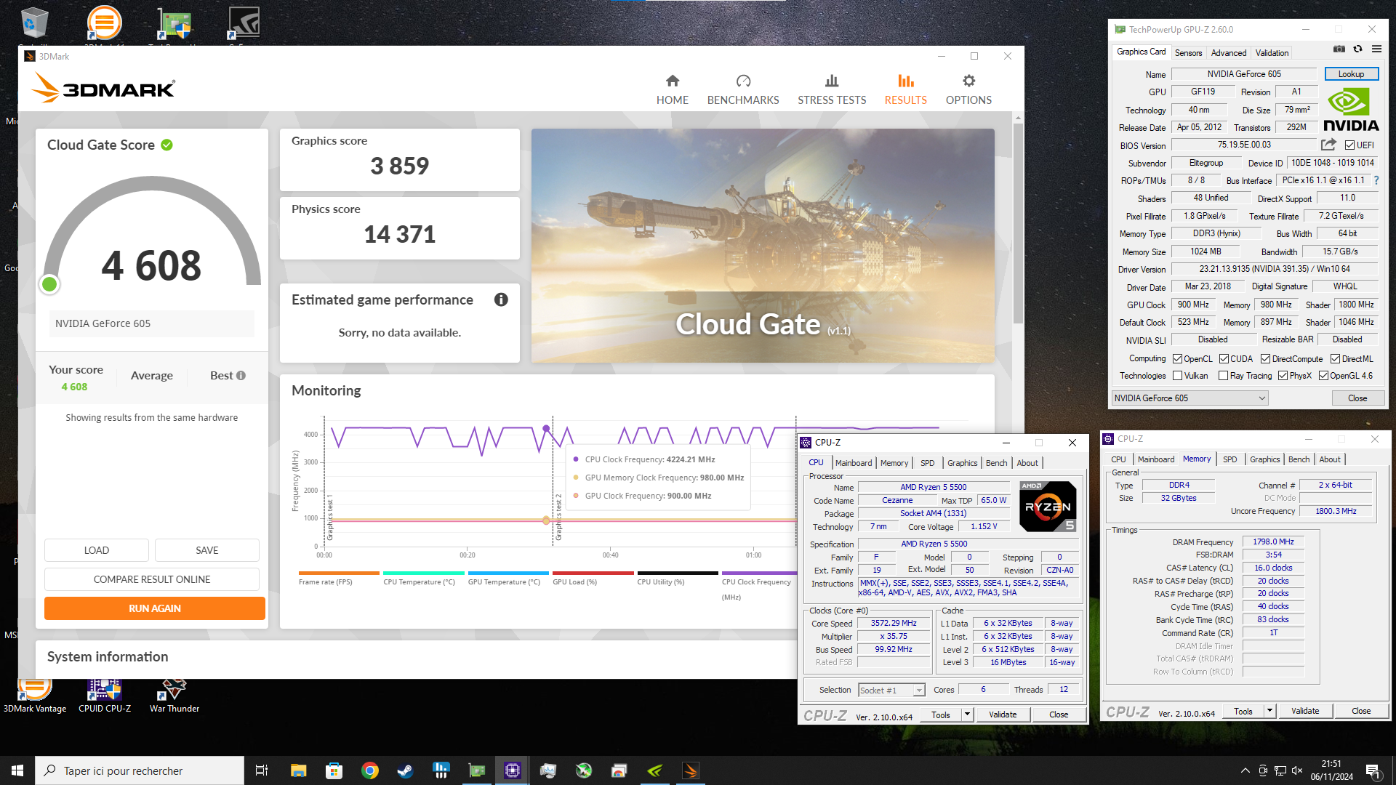Click the Lookup button in GPU-Z
This screenshot has height=785, width=1396.
[1351, 74]
